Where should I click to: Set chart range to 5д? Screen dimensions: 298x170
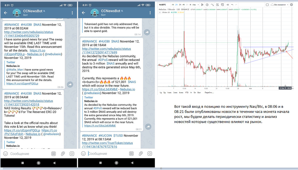(165, 93)
